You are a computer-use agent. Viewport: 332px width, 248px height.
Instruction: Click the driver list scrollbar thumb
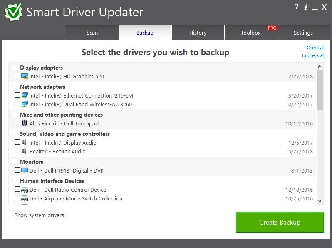[x=320, y=90]
